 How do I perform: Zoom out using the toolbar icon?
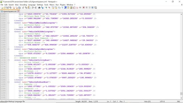[x=49, y=8]
